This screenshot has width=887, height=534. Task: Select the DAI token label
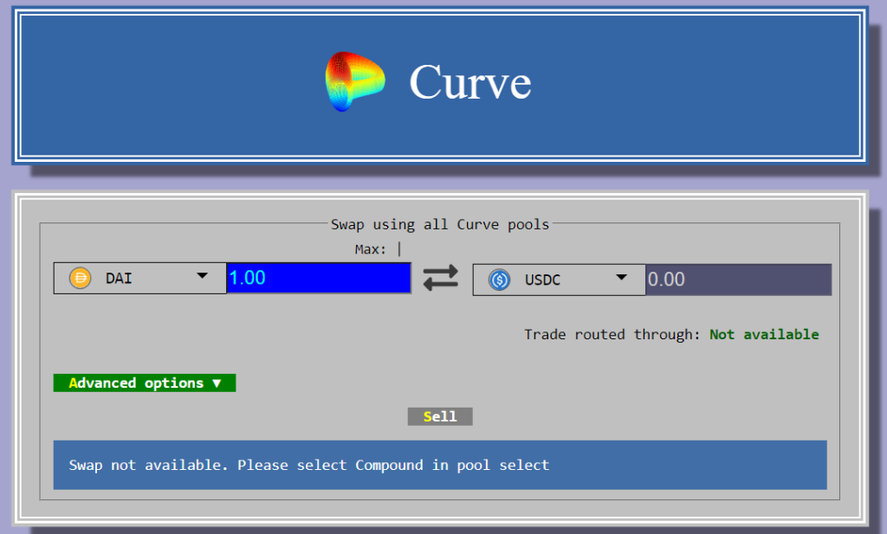pyautogui.click(x=119, y=278)
